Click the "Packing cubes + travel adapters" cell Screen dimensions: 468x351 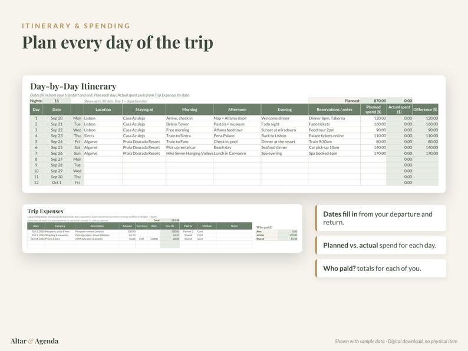(97, 235)
